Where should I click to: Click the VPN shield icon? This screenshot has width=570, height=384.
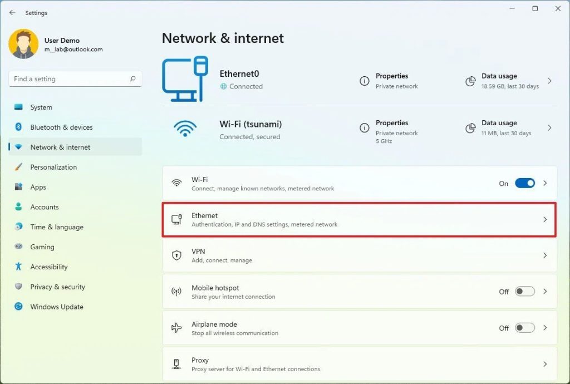point(176,255)
